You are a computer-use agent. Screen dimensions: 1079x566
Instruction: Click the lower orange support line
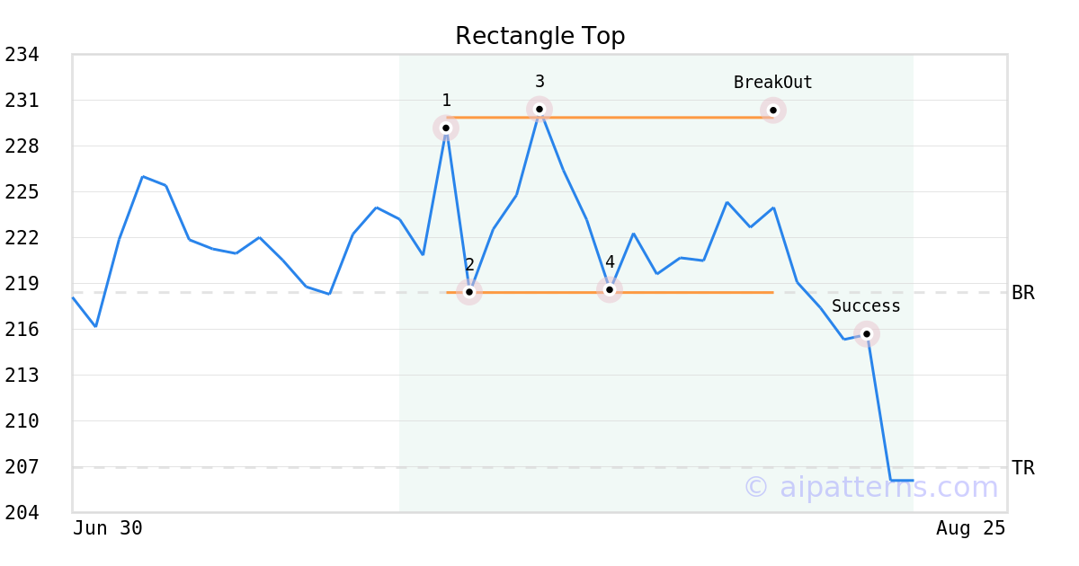(x=610, y=292)
